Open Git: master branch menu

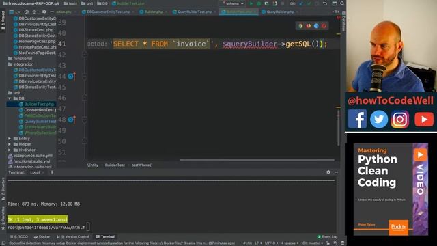click(313, 243)
